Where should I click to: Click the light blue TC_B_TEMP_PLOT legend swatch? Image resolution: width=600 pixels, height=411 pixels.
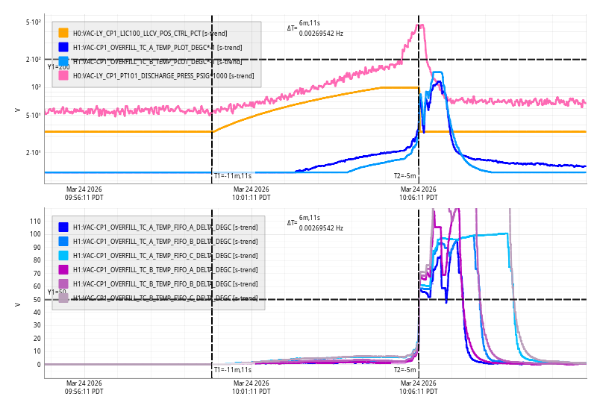pos(63,60)
